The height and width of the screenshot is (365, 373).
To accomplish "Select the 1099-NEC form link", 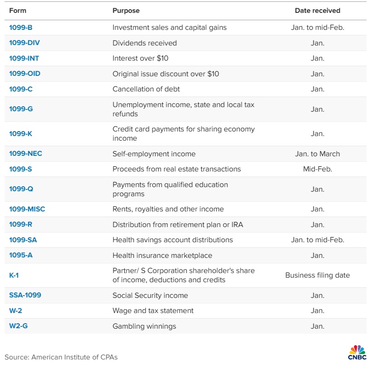I will [x=26, y=154].
